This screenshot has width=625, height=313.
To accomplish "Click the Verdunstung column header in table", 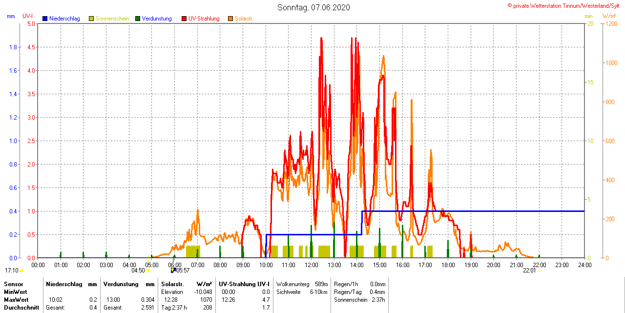I will click(121, 284).
